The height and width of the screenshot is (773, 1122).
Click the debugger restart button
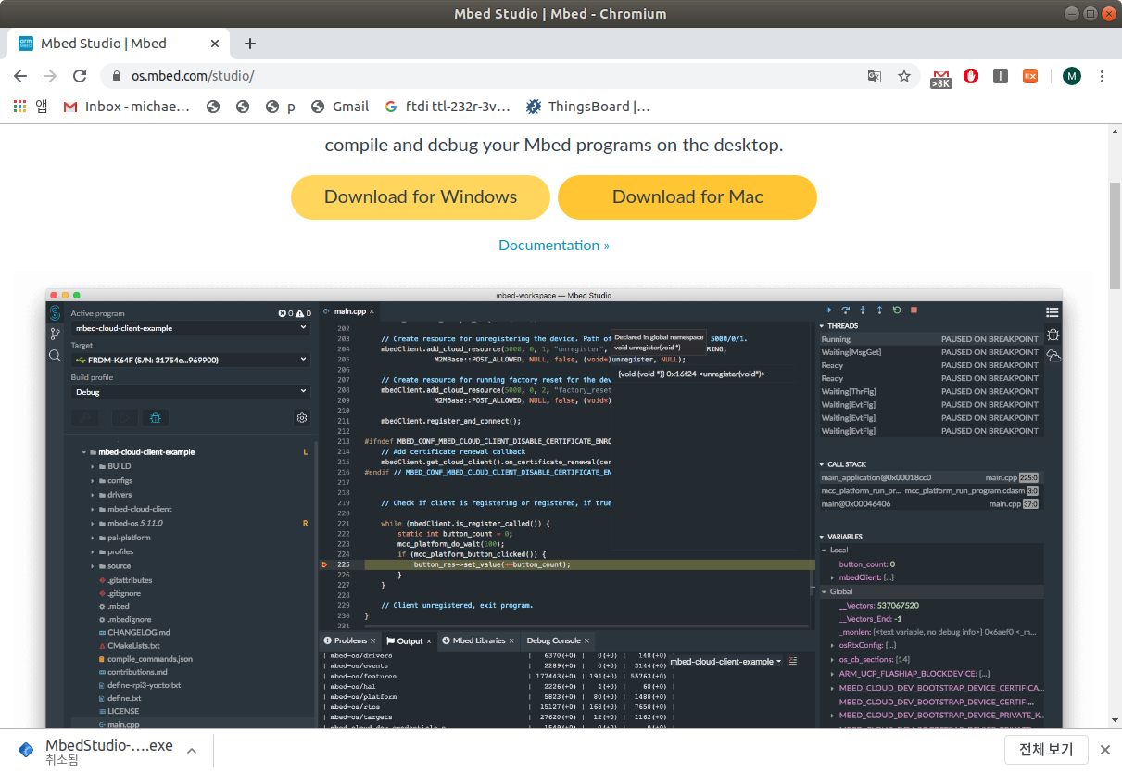[x=896, y=310]
